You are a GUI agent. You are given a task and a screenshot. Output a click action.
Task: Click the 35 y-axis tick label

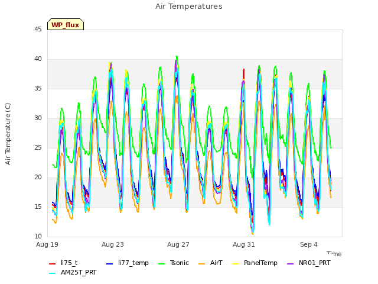tap(38, 88)
